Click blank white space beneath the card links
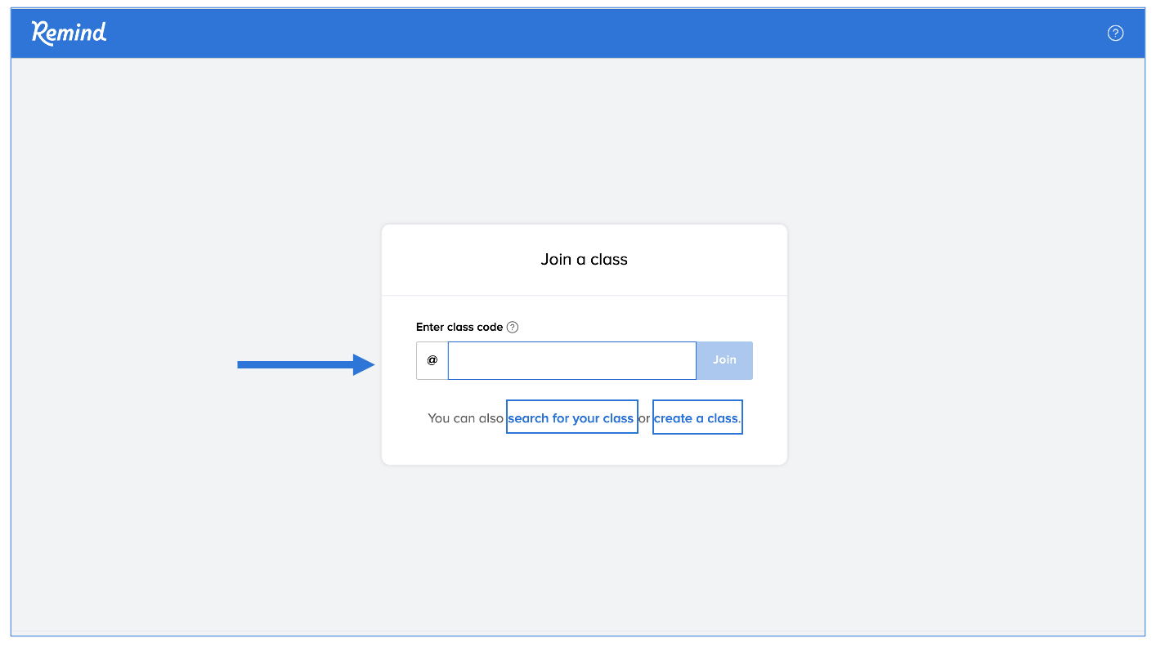This screenshot has height=647, width=1156. coord(584,449)
